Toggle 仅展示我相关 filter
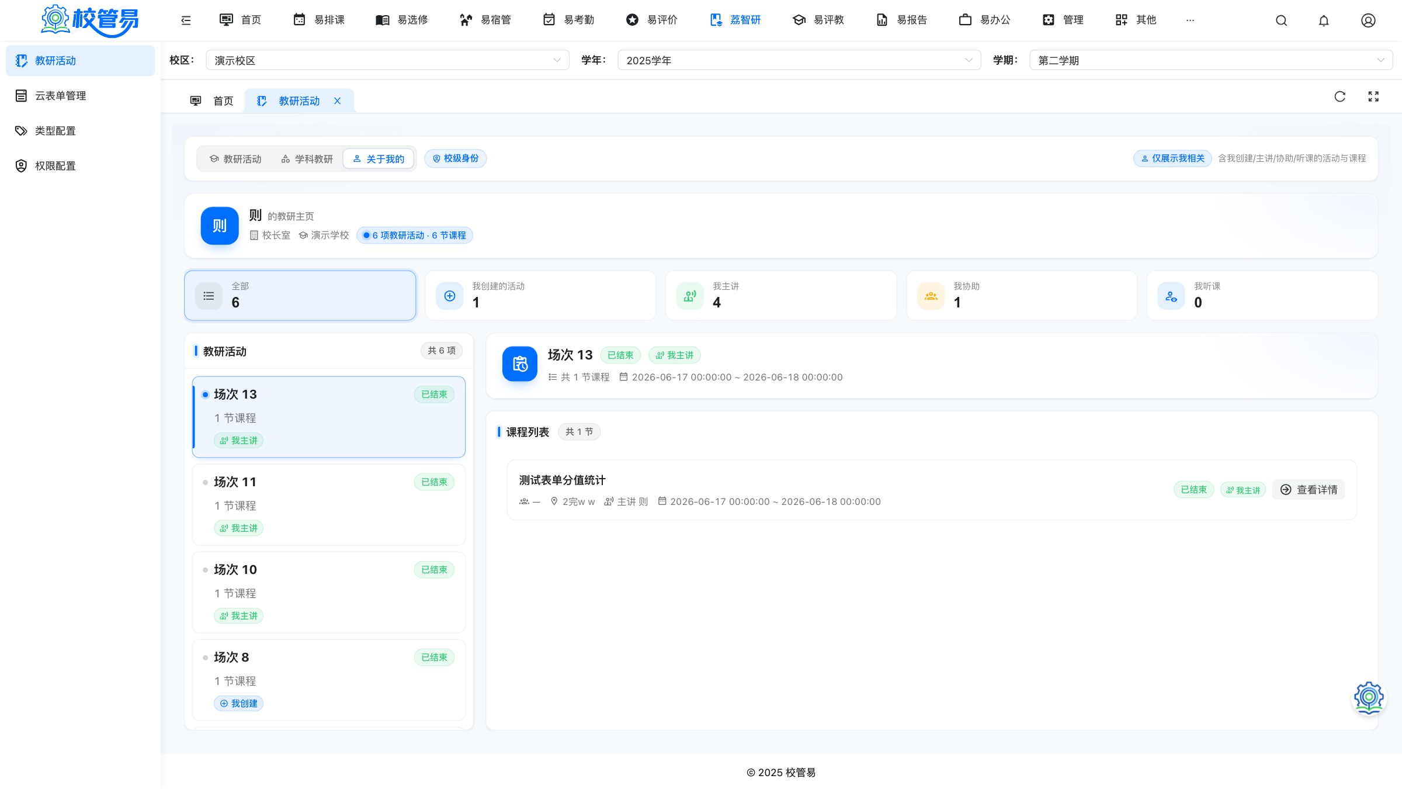This screenshot has height=789, width=1402. (x=1172, y=158)
